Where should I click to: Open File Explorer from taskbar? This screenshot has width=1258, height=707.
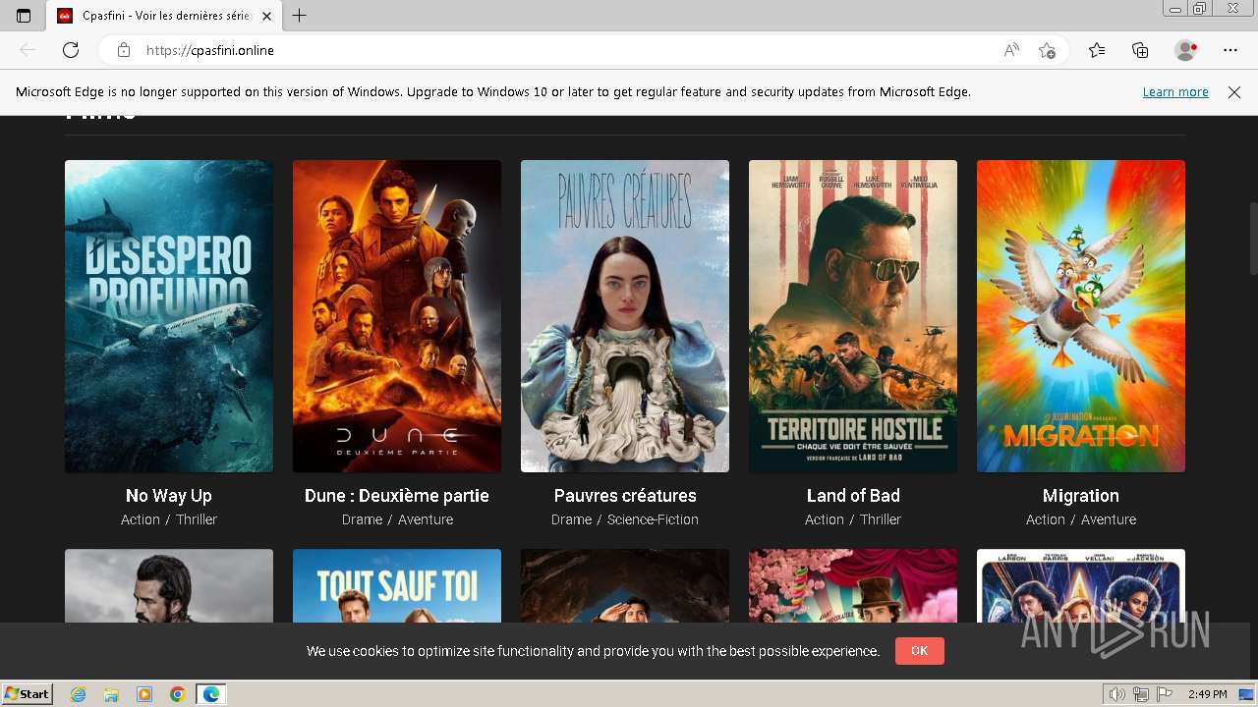pyautogui.click(x=111, y=694)
